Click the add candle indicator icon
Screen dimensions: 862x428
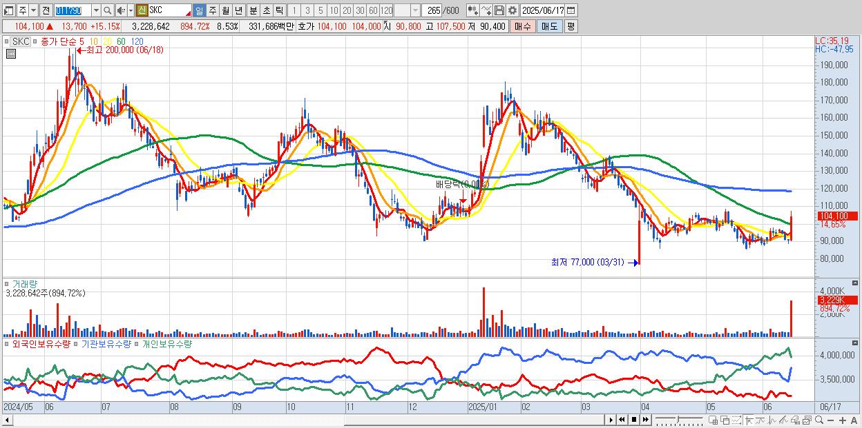point(473,10)
